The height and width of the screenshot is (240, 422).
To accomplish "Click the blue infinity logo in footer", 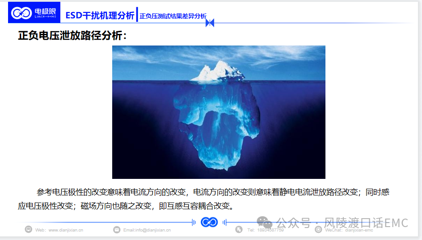I will coord(209,222).
